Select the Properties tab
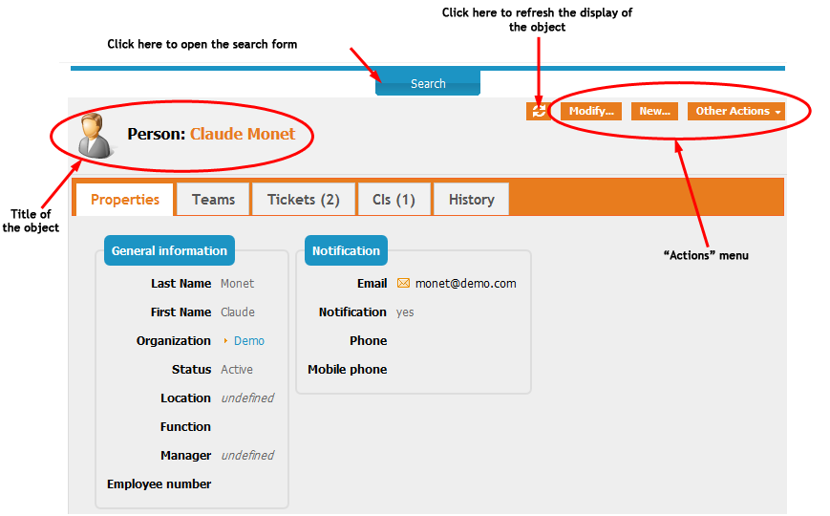Screen dimensions: 830x516 tap(125, 200)
